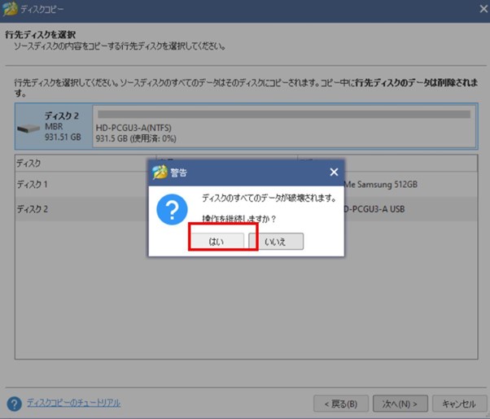Click the help icon beside tutorial link
Image resolution: width=490 pixels, height=419 pixels.
pos(14,404)
